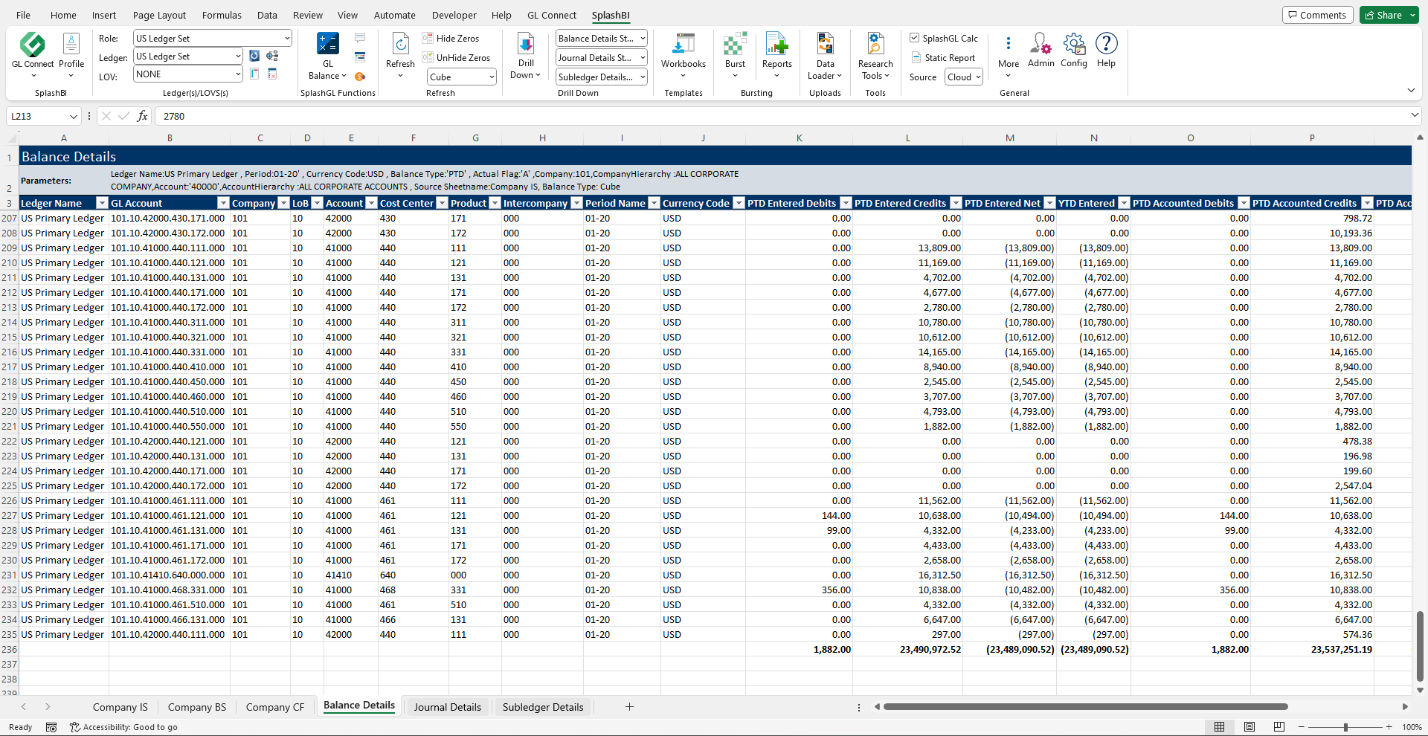The width and height of the screenshot is (1428, 736).
Task: Click the Comments button
Action: pyautogui.click(x=1317, y=15)
